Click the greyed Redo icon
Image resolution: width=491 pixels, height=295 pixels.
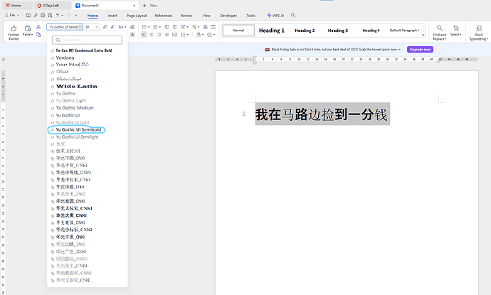(68, 15)
